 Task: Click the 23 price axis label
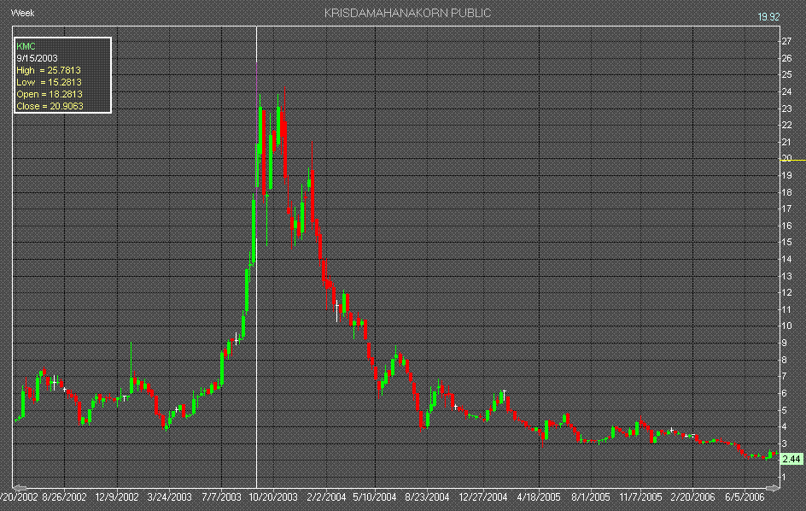[x=786, y=109]
